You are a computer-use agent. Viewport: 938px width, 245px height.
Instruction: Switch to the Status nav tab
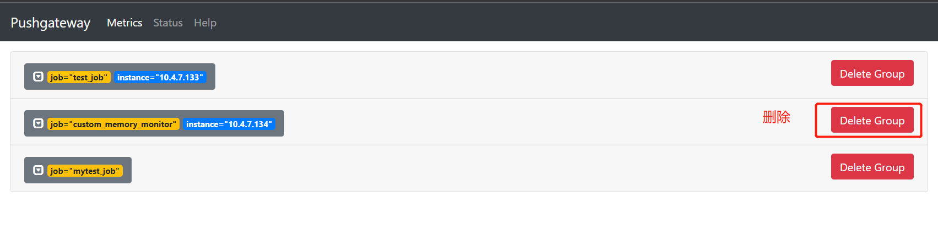click(168, 23)
